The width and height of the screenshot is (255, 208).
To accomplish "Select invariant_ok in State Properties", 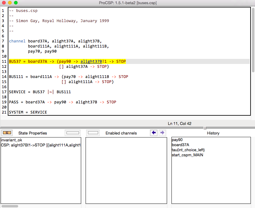I will (11, 140).
